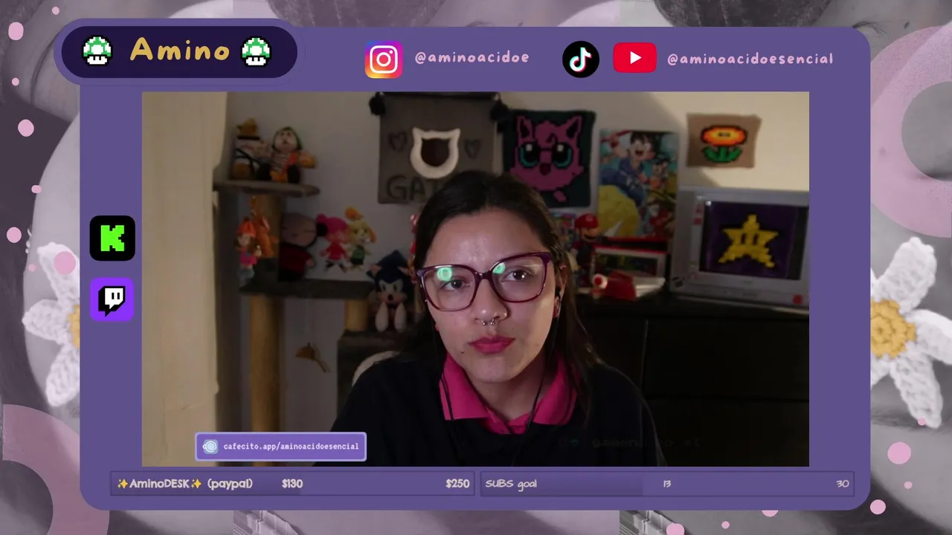Click the $130 current donation amount
This screenshot has width=952, height=535.
click(x=292, y=484)
